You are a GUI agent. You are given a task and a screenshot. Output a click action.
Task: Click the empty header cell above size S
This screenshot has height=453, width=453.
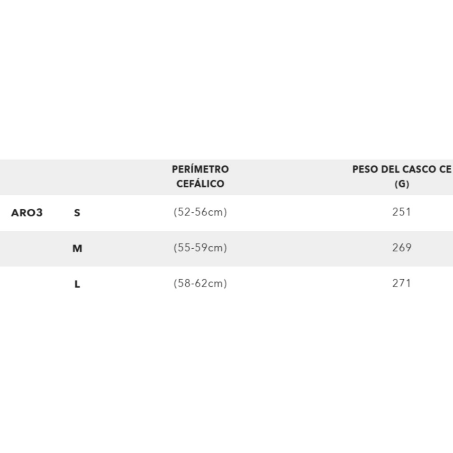[77, 177]
